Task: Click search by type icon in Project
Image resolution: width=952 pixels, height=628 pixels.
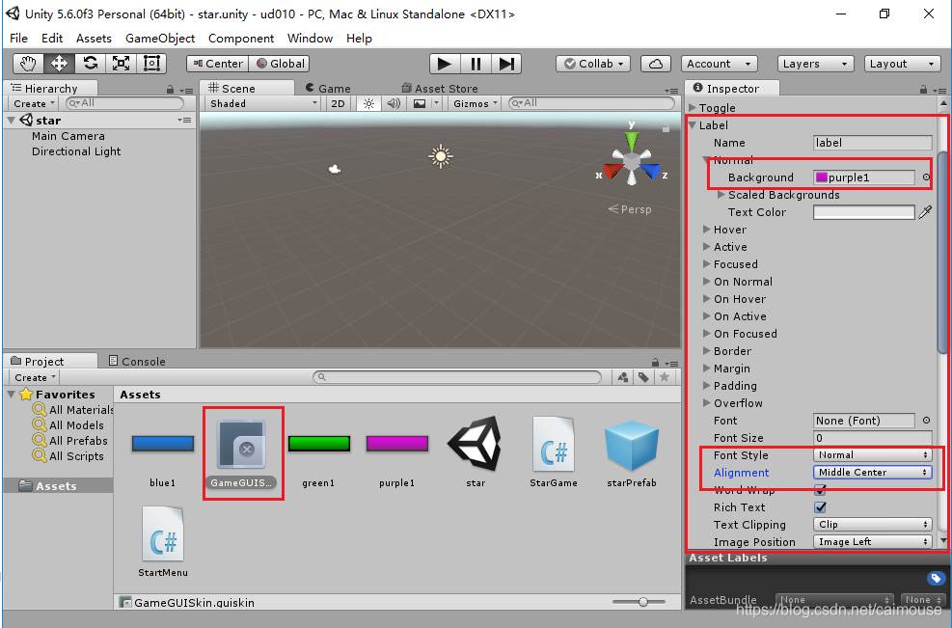Action: tap(623, 377)
